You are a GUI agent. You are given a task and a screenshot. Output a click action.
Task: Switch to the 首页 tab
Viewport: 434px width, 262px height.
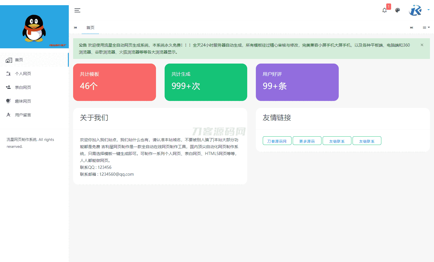[x=90, y=28]
